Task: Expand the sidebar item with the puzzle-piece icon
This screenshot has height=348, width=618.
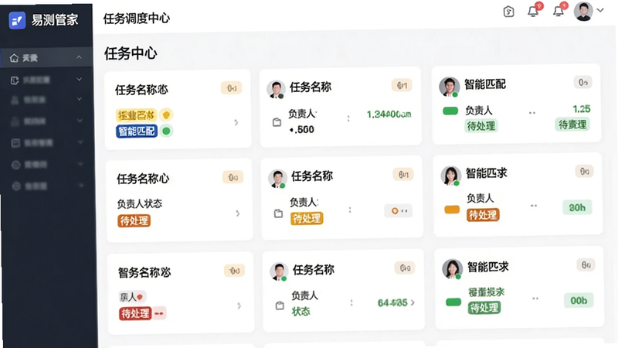Action: pyautogui.click(x=80, y=80)
